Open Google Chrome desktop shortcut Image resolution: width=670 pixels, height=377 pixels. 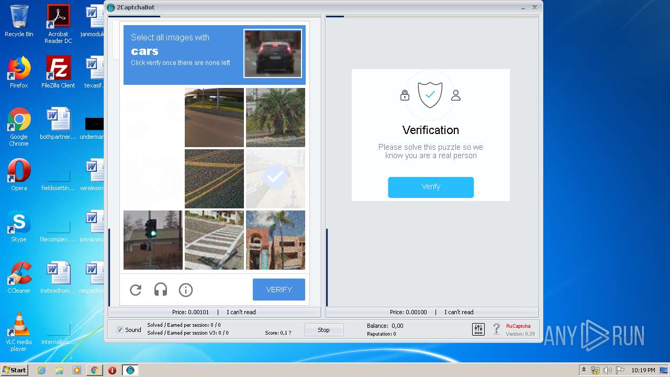19,127
